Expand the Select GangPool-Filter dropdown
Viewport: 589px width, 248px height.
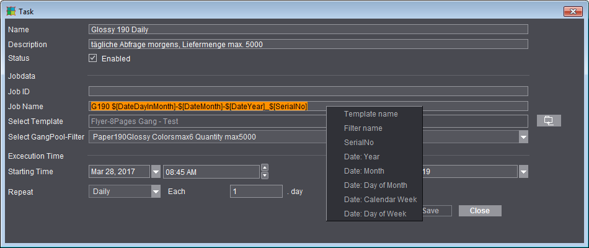(x=523, y=137)
